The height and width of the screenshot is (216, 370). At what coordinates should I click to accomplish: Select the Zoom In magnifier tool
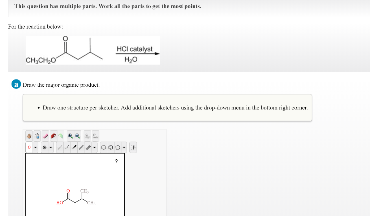pyautogui.click(x=70, y=136)
